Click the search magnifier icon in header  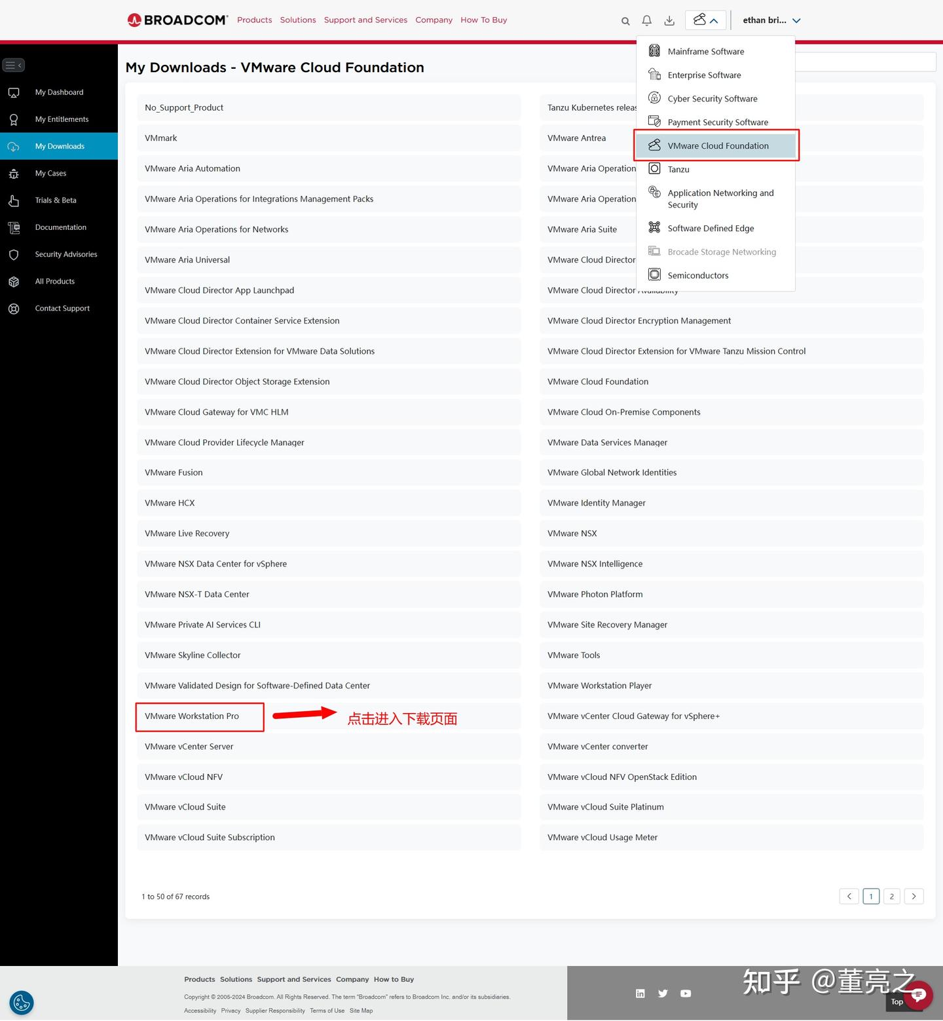625,21
